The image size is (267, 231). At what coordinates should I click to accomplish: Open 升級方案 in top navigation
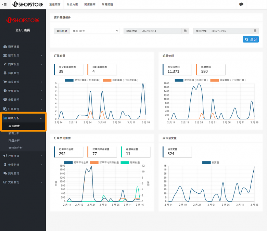click(x=72, y=4)
